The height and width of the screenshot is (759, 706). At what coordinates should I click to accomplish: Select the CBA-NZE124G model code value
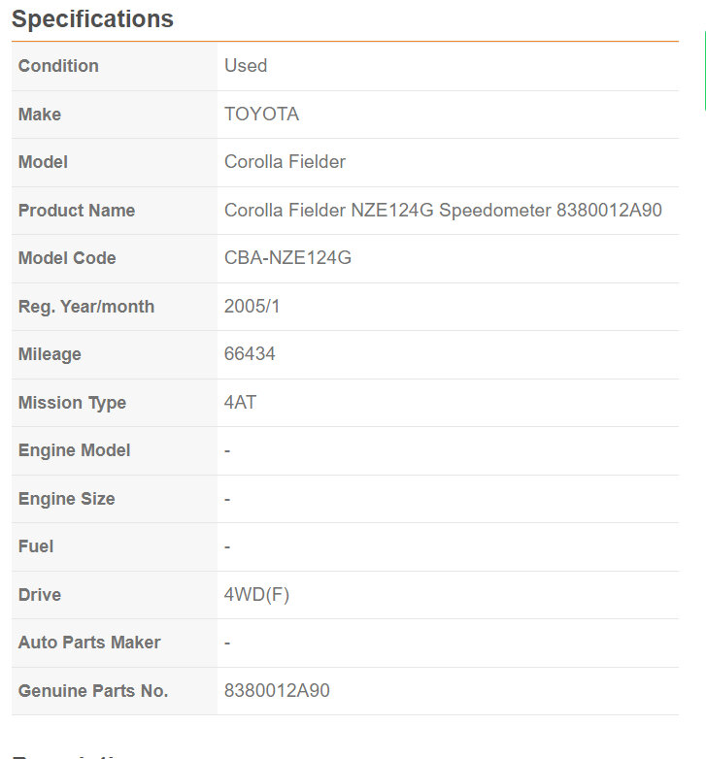tap(287, 258)
